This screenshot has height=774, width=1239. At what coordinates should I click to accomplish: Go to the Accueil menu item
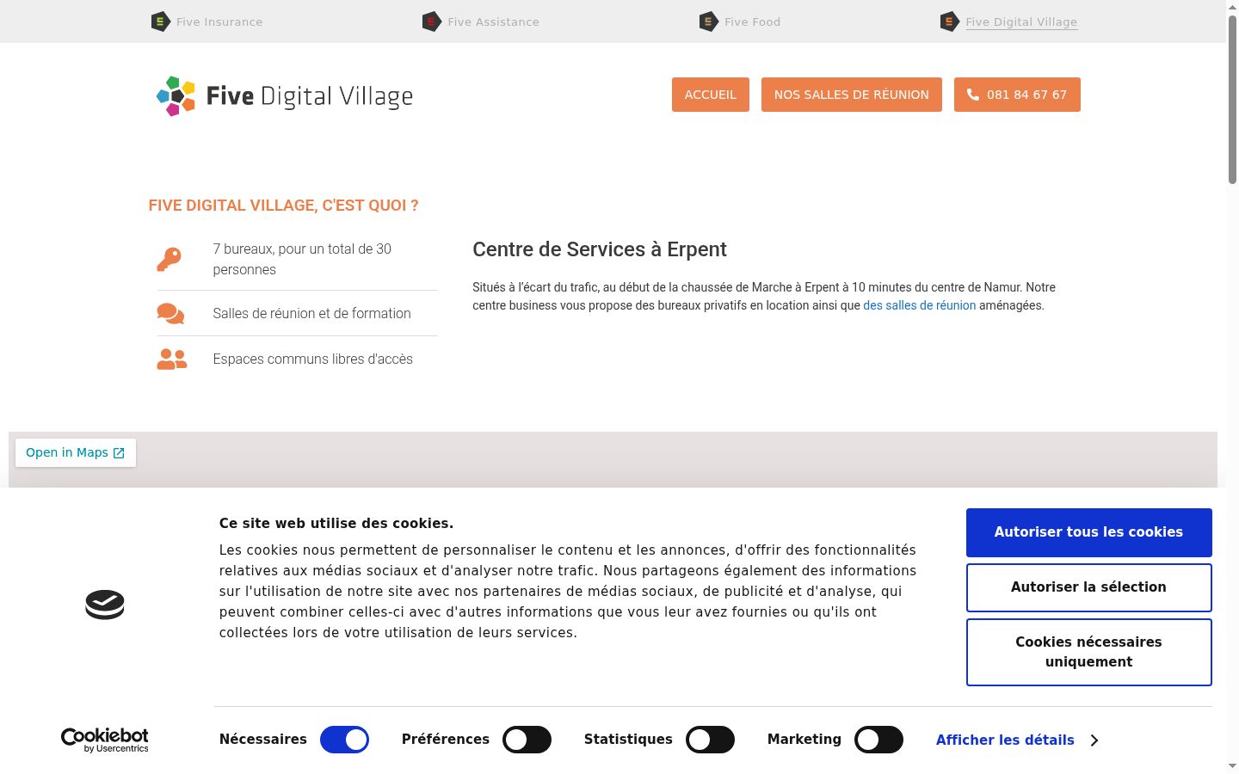[711, 95]
